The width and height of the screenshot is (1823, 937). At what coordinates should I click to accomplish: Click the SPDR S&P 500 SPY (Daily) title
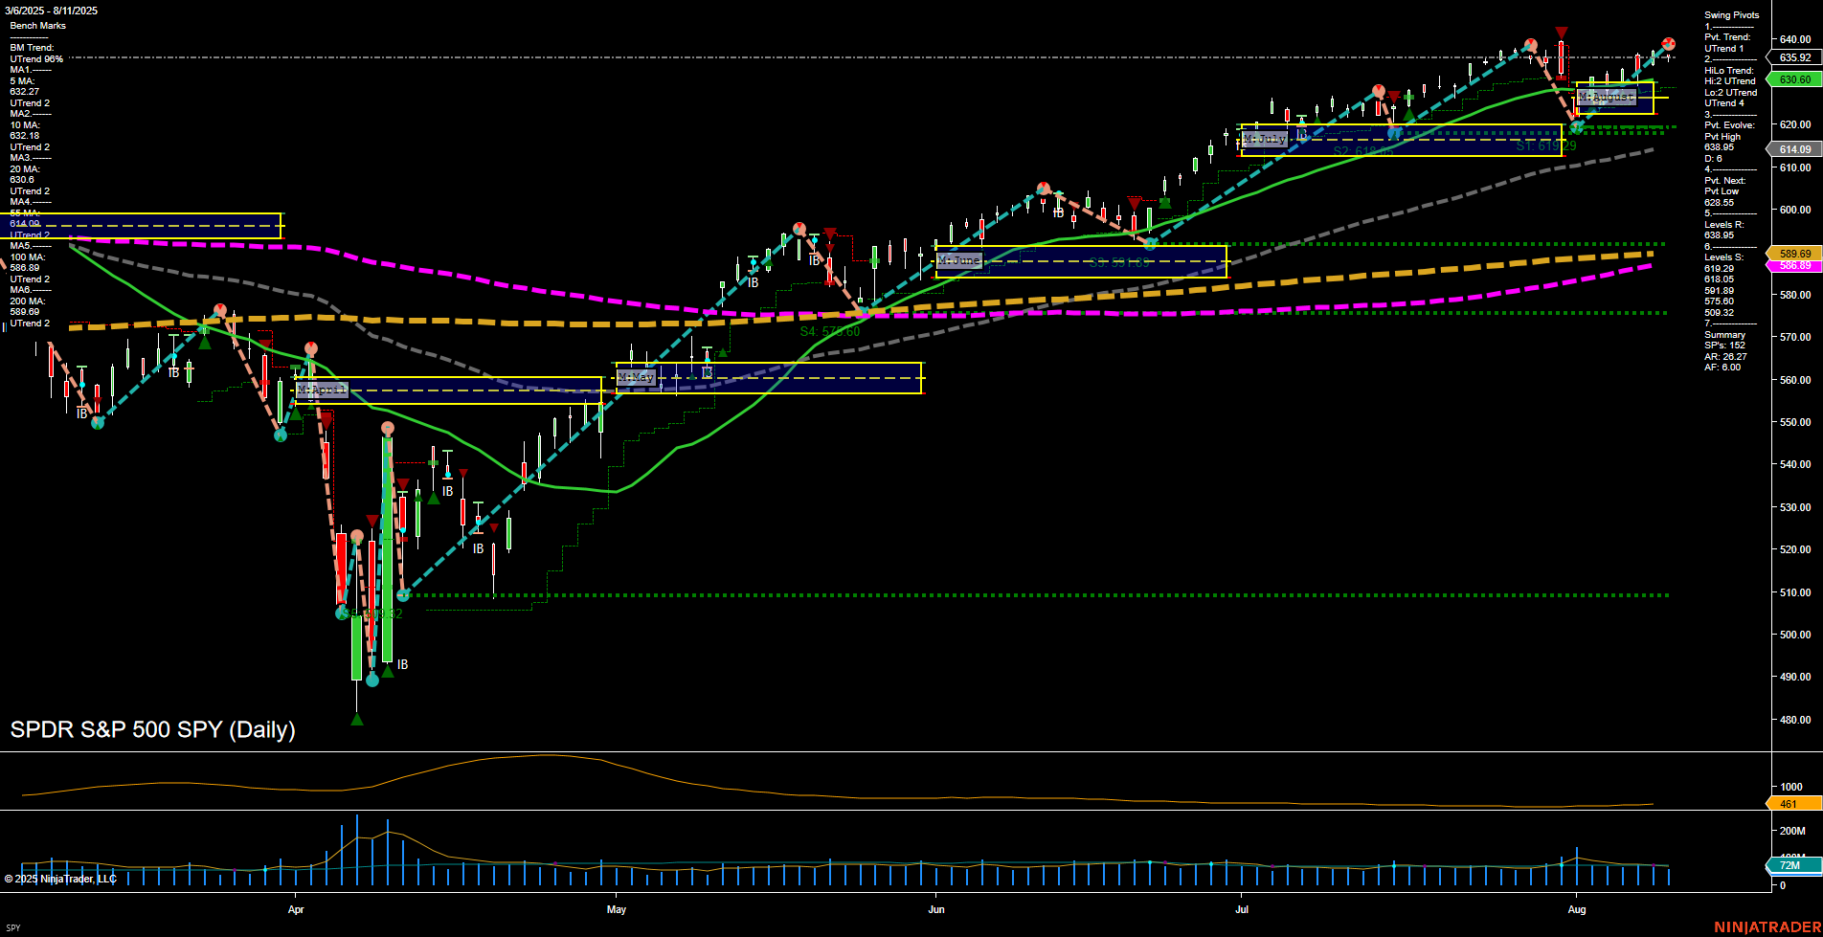point(152,729)
